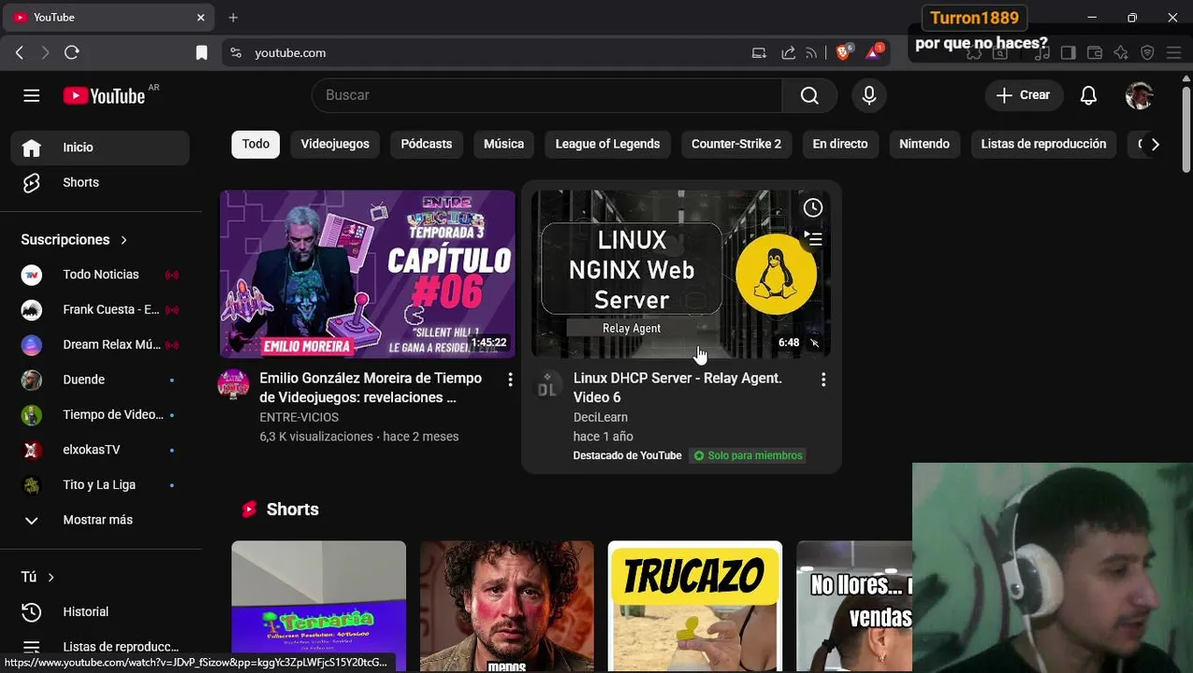Open Duende subscription channel
The height and width of the screenshot is (673, 1193).
click(x=100, y=379)
